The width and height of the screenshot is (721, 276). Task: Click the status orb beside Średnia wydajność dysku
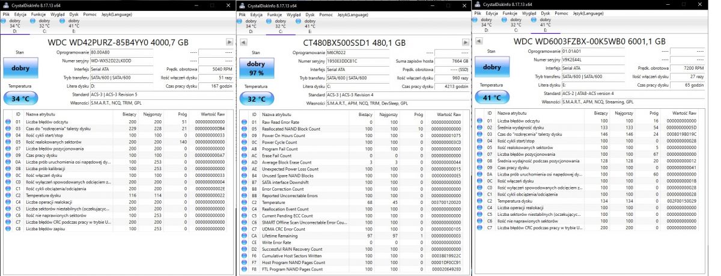[480, 127]
